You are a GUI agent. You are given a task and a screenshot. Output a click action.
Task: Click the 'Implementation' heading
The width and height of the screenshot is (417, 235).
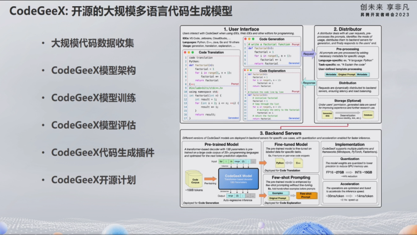coord(350,144)
